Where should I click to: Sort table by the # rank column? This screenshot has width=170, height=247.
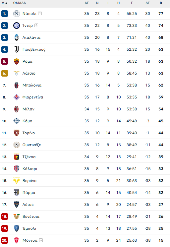point(4,3)
